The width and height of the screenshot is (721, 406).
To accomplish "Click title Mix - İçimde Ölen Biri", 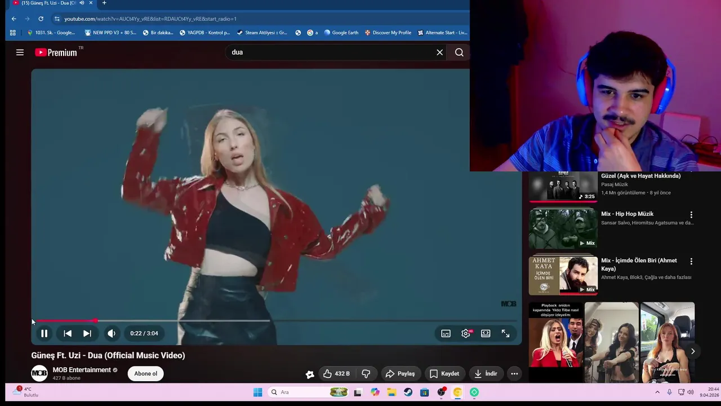I will point(639,264).
